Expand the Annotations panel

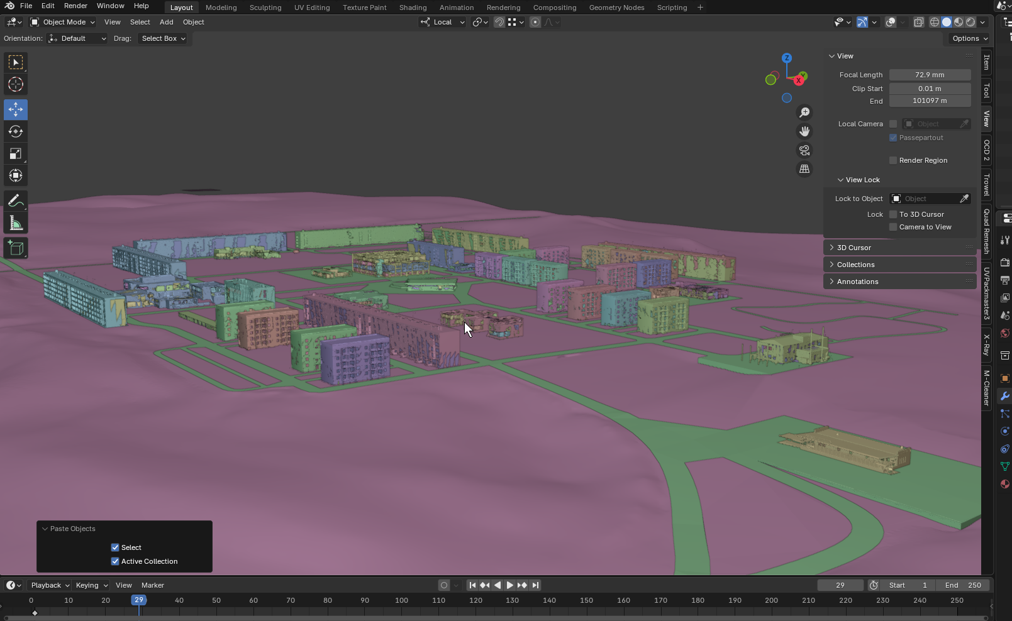857,282
